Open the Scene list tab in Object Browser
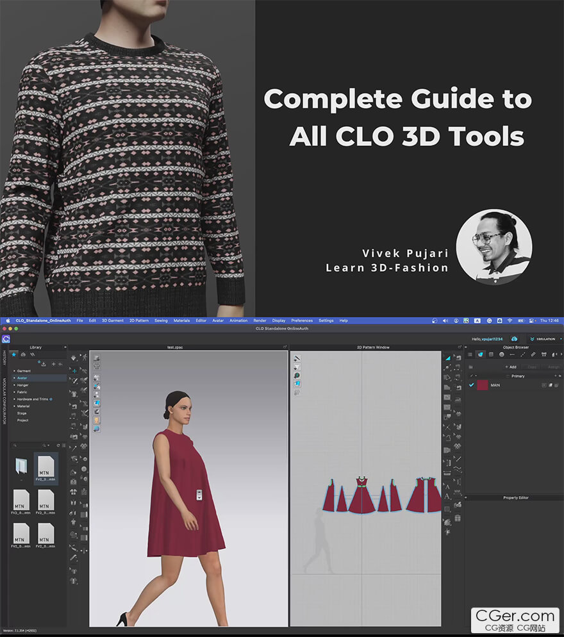Image resolution: width=564 pixels, height=637 pixels. pos(470,354)
